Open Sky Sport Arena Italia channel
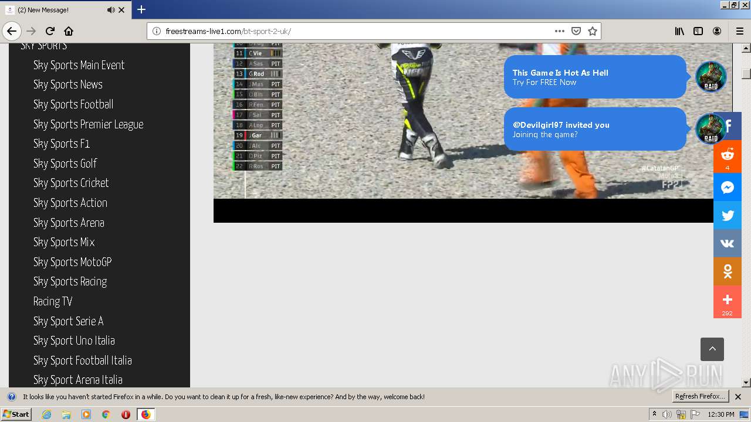751x422 pixels. tap(78, 380)
